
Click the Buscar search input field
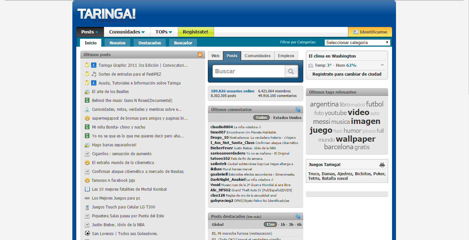coord(248,71)
